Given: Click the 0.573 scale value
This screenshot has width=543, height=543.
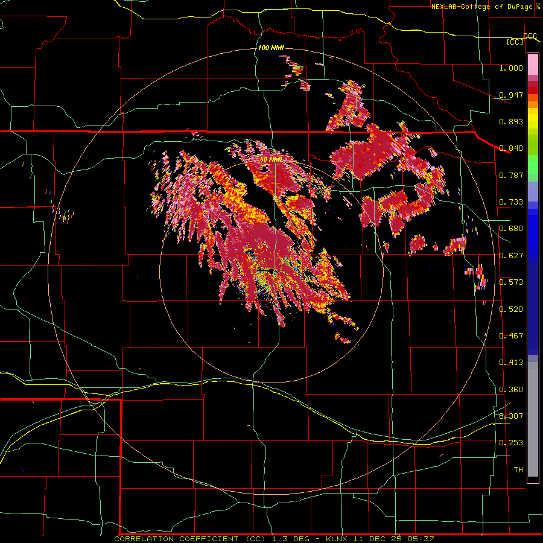Looking at the screenshot, I should tap(511, 282).
